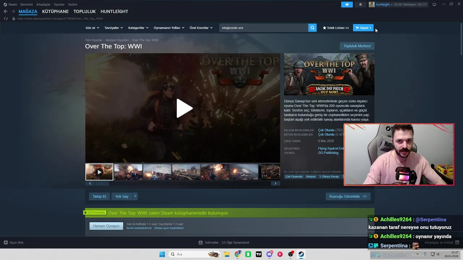Click Kuyruğu Görüntüle button
Viewport: 463px width, 260px height.
pos(348,196)
